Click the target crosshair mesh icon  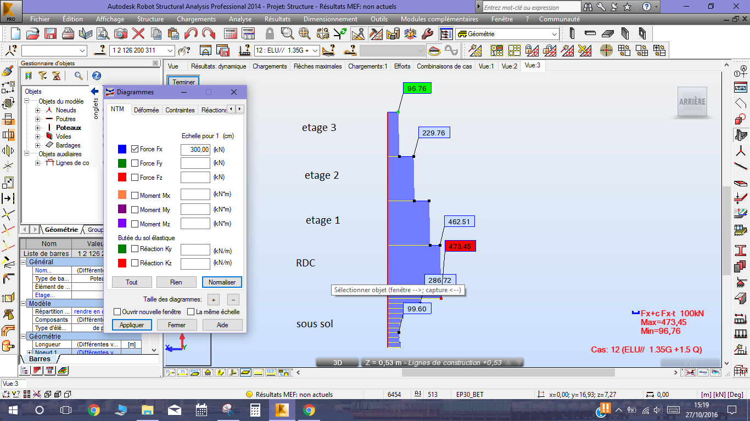606,51
